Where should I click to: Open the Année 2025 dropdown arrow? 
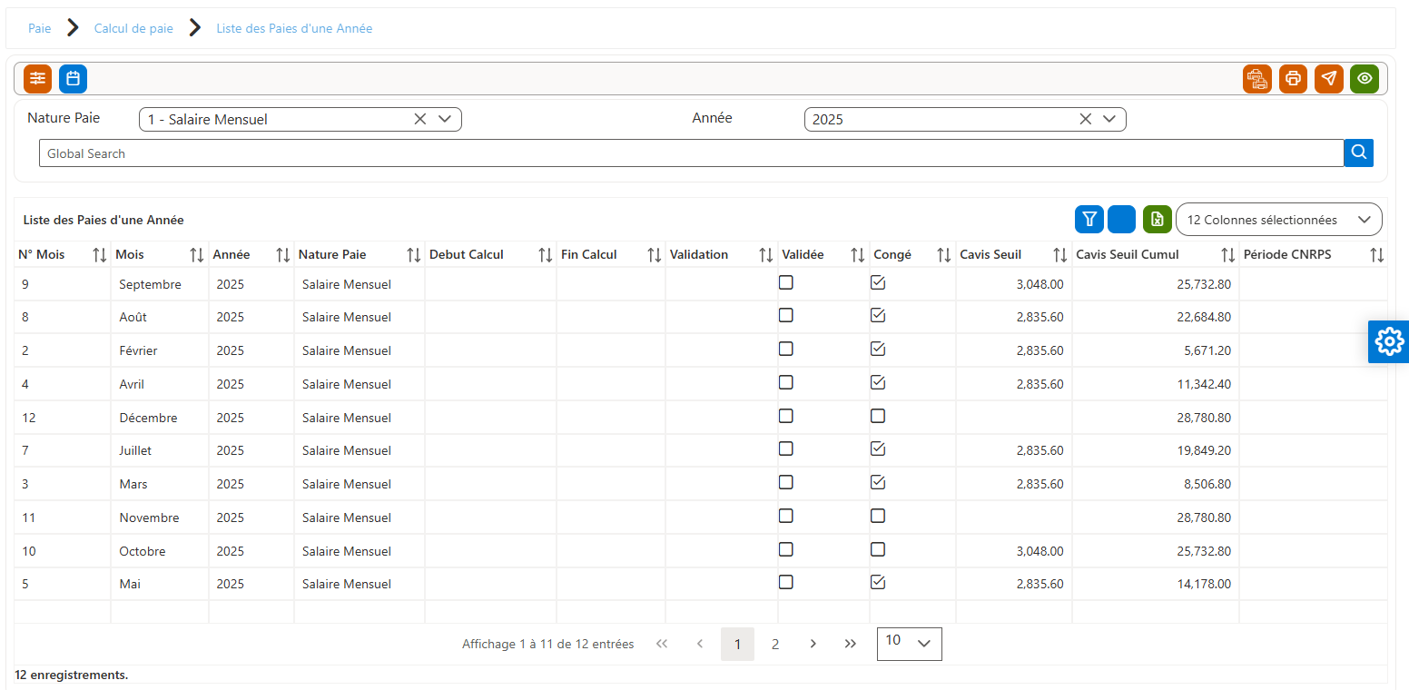point(1109,119)
